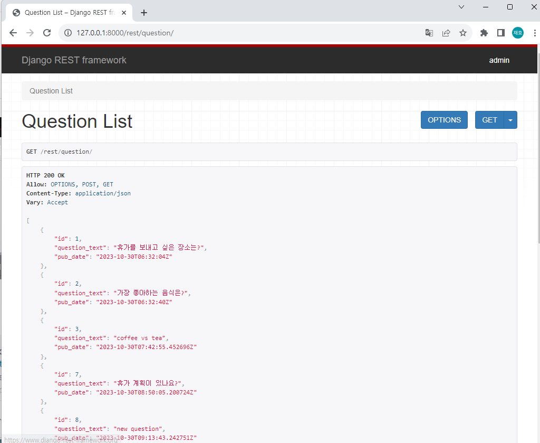Close the Question List tab
The width and height of the screenshot is (540, 443).
pos(124,13)
